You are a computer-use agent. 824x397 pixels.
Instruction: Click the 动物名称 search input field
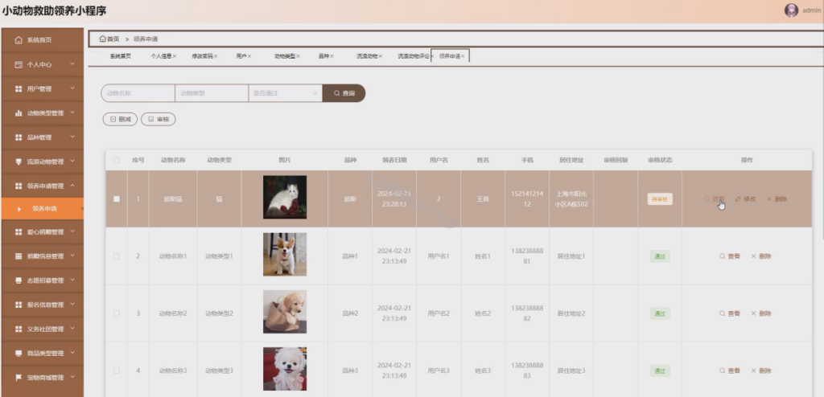coord(138,93)
